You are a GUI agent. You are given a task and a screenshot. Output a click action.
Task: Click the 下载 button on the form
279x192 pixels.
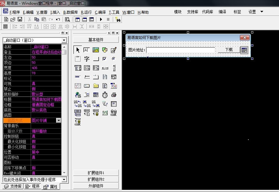point(229,50)
